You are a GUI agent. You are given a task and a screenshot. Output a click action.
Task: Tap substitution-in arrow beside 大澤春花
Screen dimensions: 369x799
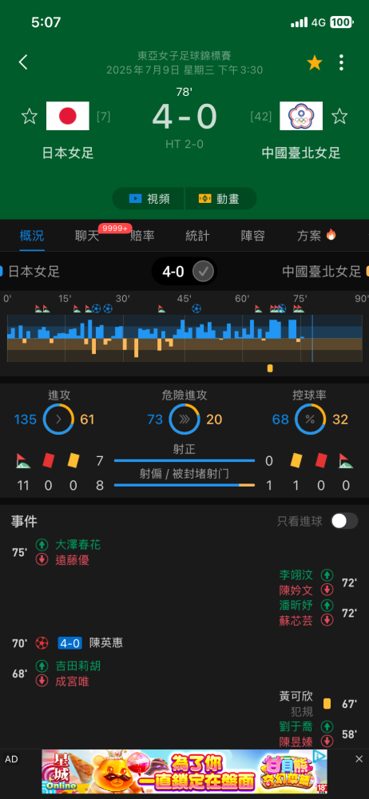42,545
